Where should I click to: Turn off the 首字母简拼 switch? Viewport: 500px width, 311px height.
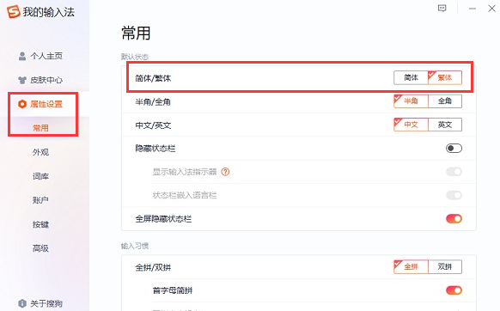pyautogui.click(x=454, y=290)
